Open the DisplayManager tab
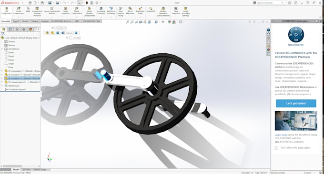This screenshot has height=174, width=324. [30, 29]
